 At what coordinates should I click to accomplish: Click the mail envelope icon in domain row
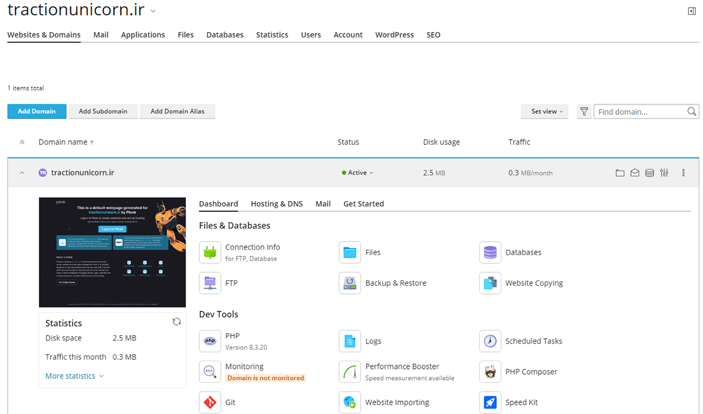(634, 173)
